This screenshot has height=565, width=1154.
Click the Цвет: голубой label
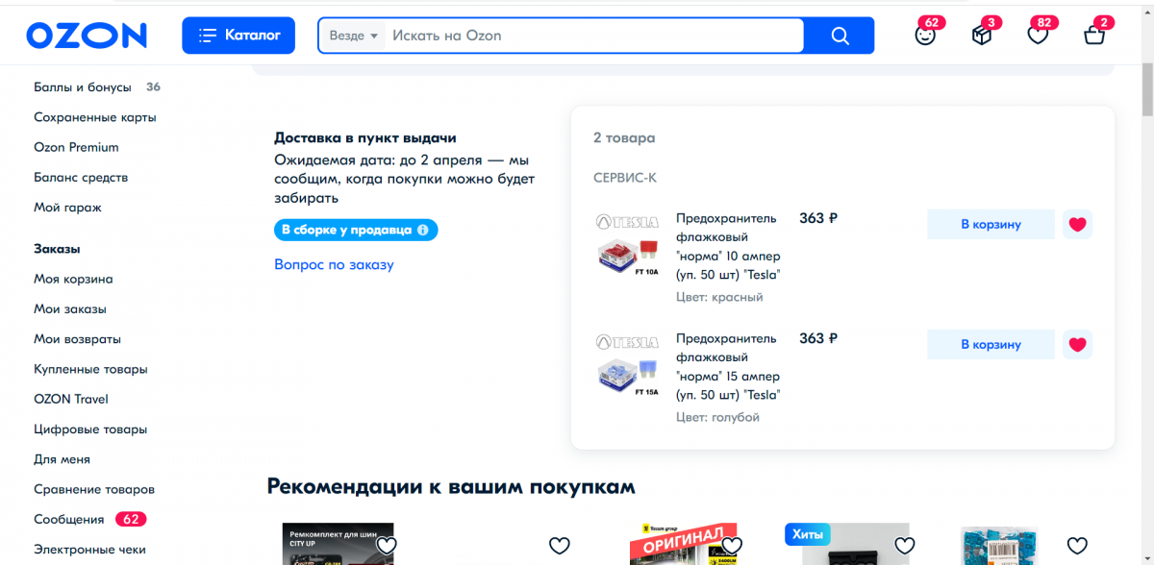point(717,418)
